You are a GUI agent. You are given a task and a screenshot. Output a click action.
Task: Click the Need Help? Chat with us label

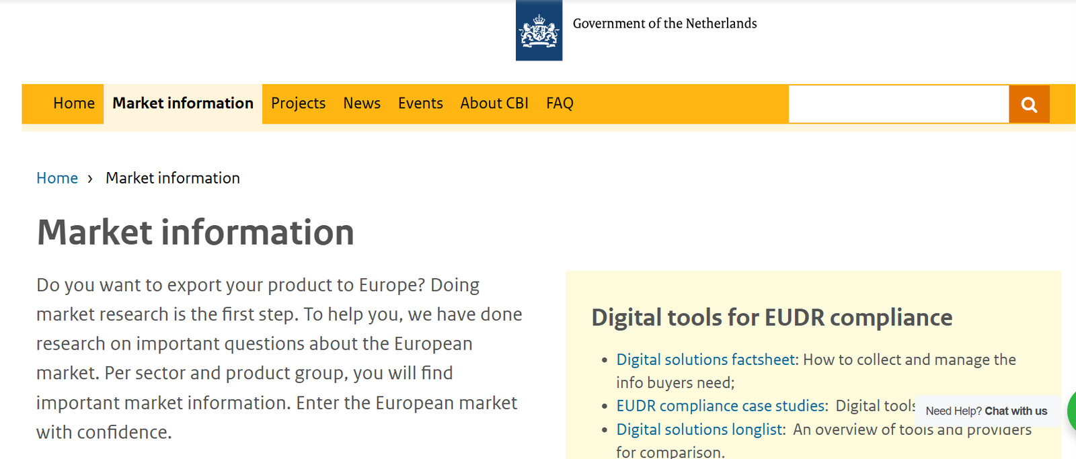tap(986, 411)
